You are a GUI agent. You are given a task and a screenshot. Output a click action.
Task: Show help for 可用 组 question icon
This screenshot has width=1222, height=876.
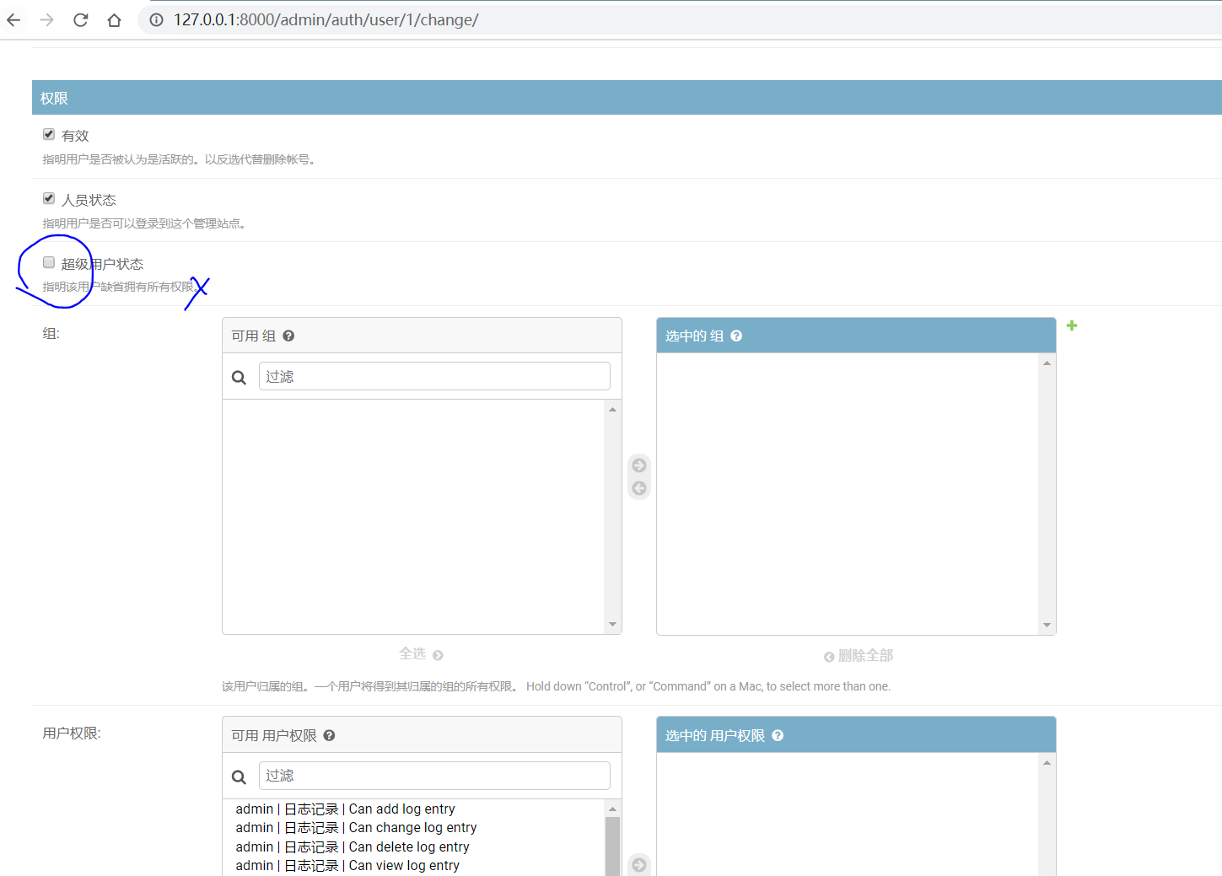(x=288, y=336)
